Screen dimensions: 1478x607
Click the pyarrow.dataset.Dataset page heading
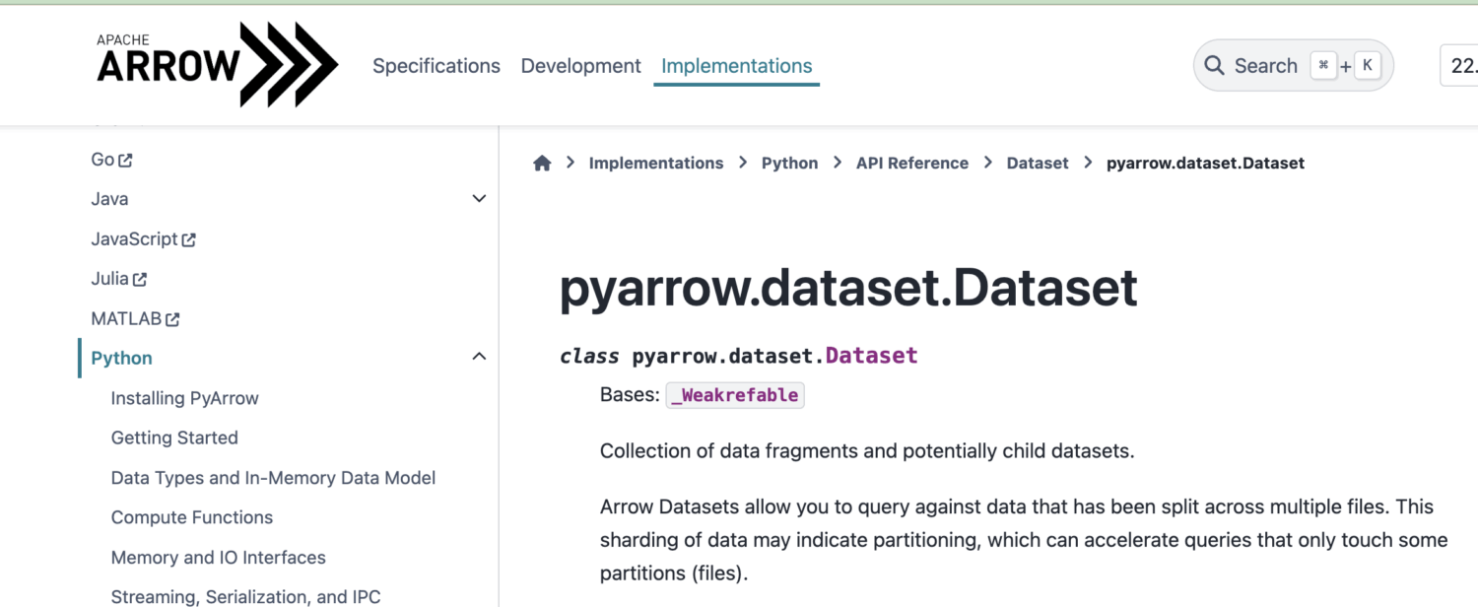[x=848, y=288]
